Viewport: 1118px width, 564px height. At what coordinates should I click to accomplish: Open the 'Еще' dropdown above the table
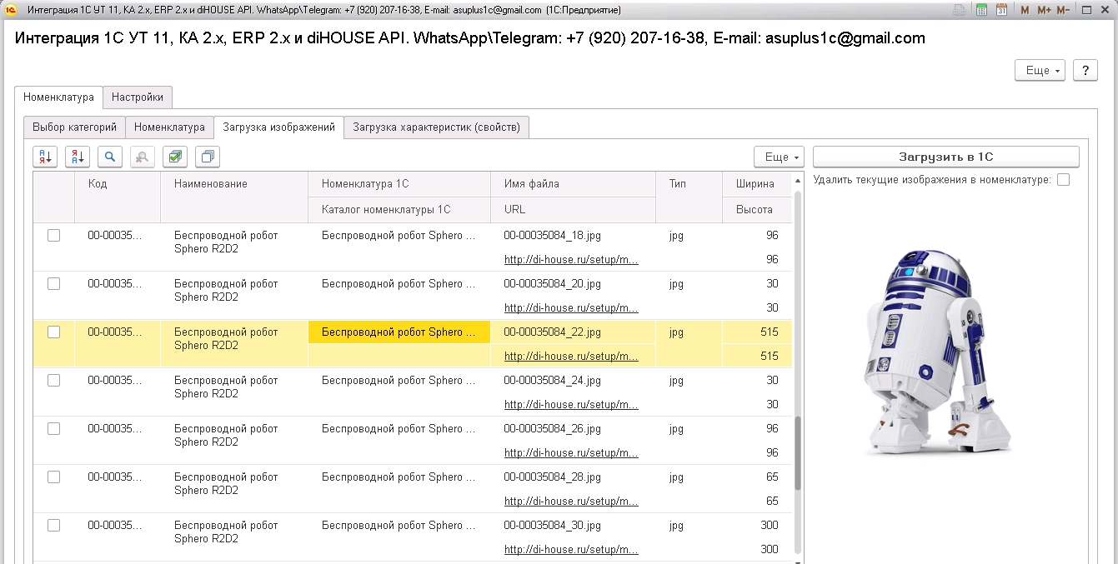point(779,157)
